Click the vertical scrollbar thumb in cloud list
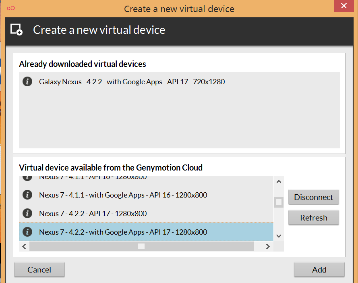 279,202
